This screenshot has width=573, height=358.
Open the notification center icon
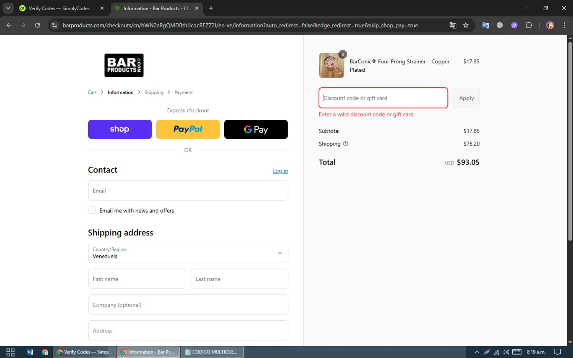pyautogui.click(x=558, y=352)
